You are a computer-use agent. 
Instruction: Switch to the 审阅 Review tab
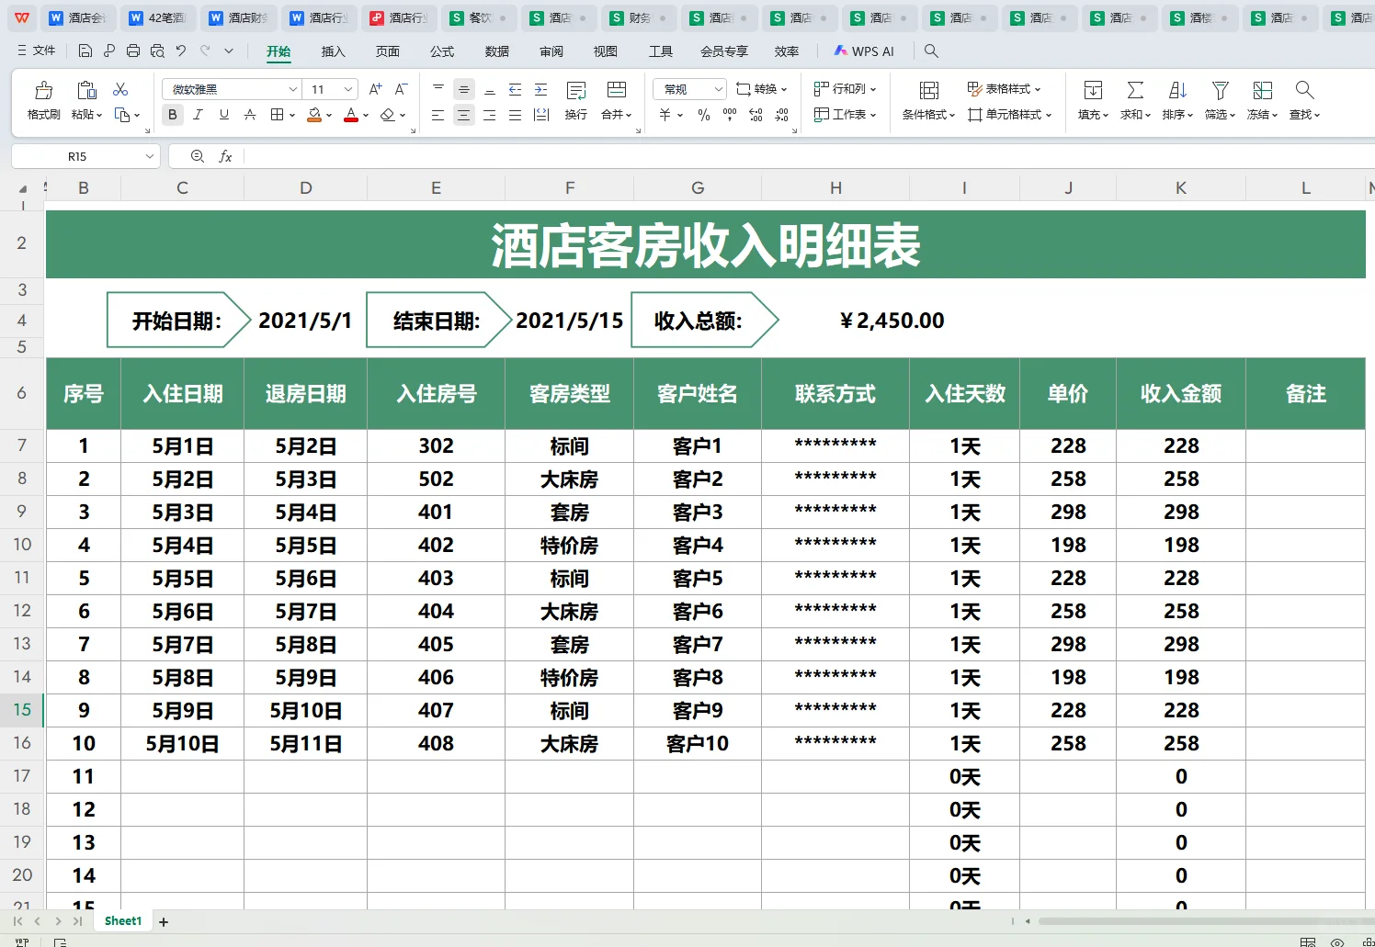[x=551, y=51]
